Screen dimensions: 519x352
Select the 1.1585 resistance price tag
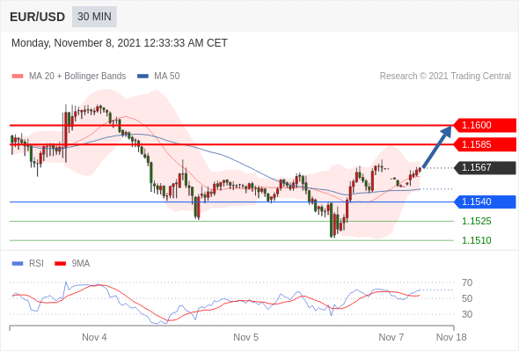tap(485, 144)
